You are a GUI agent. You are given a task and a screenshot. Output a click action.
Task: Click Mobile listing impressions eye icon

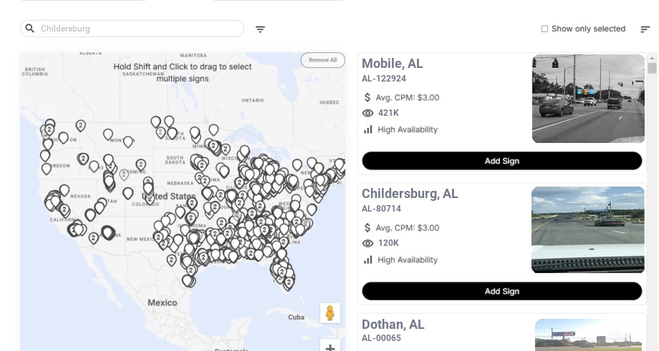coord(368,113)
